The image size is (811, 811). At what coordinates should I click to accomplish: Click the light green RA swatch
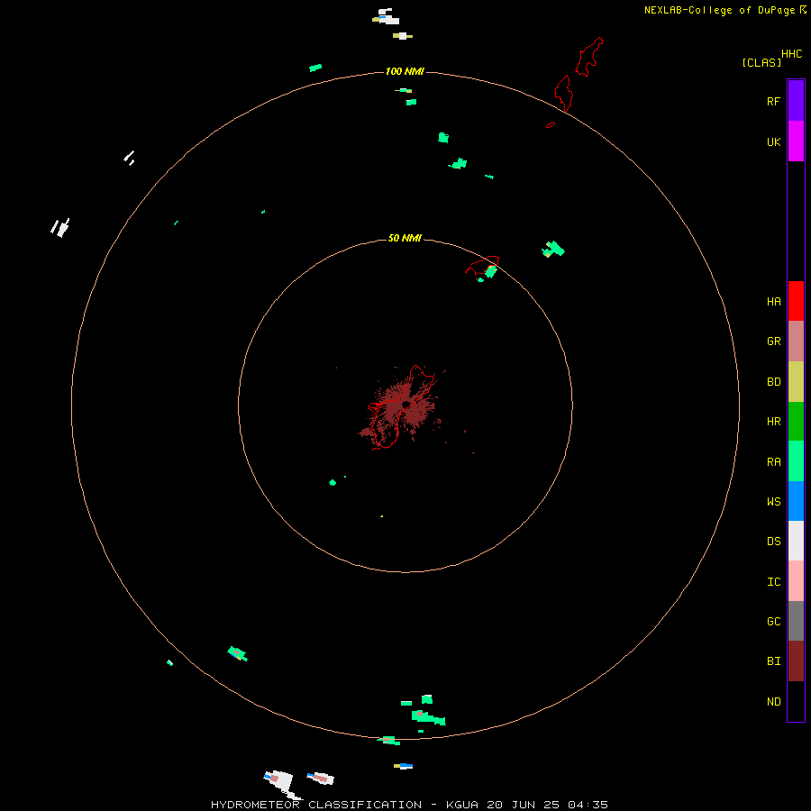click(796, 461)
